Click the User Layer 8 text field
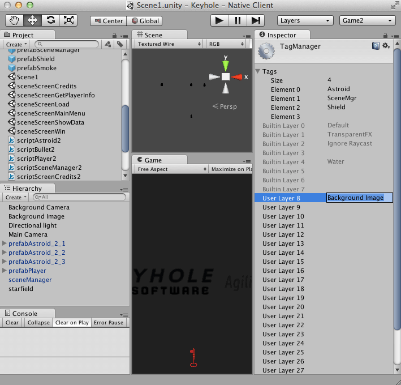This screenshot has width=401, height=385. [359, 198]
